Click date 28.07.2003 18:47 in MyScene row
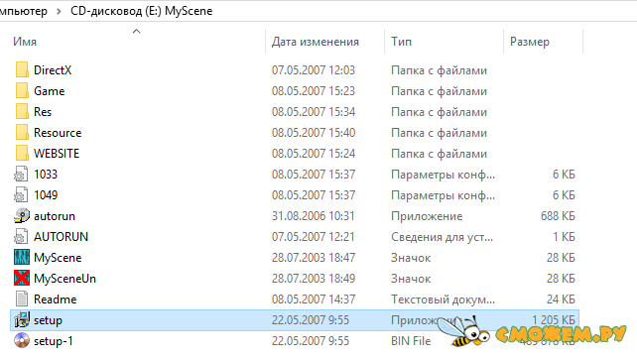Screen dimensions: 637x358 coord(314,258)
